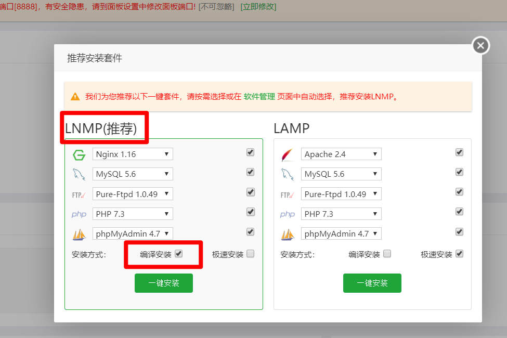Click the FTP icon in LAMP list
The height and width of the screenshot is (338, 507).
(287, 195)
